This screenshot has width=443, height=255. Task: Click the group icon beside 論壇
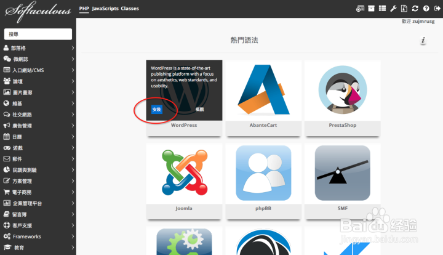(7, 81)
